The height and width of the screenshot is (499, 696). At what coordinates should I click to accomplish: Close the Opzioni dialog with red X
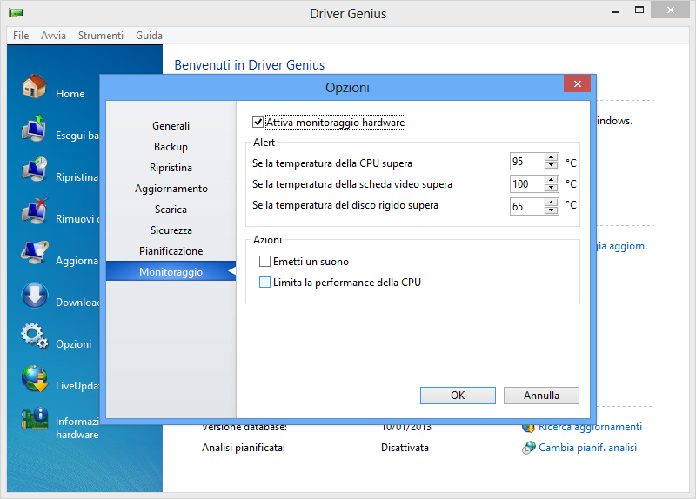pos(577,83)
